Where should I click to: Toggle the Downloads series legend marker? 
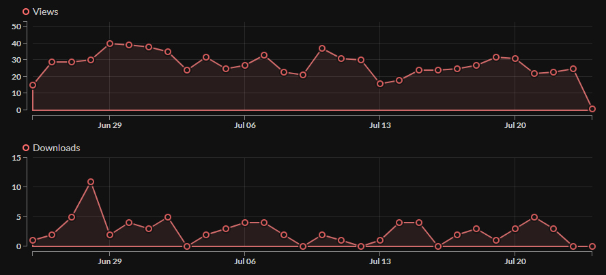tap(26, 148)
